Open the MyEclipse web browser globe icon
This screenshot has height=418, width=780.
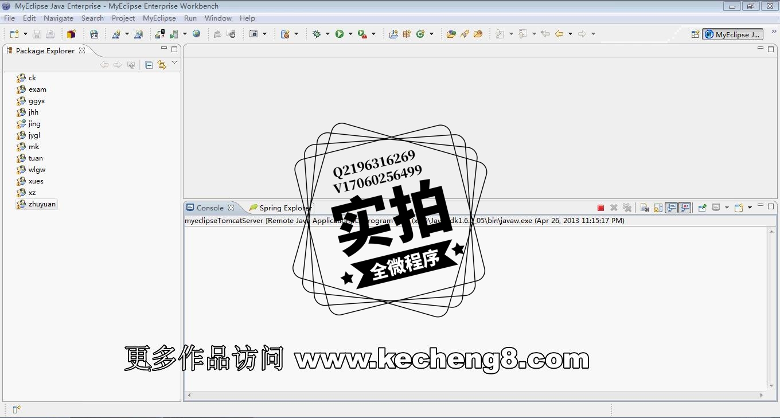click(196, 34)
